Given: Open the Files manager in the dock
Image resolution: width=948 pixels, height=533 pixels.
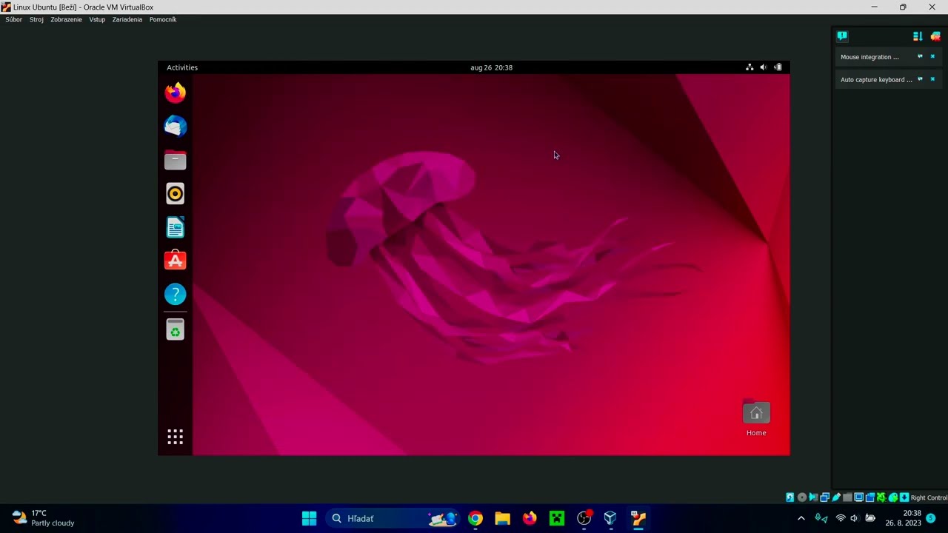Looking at the screenshot, I should point(176,160).
